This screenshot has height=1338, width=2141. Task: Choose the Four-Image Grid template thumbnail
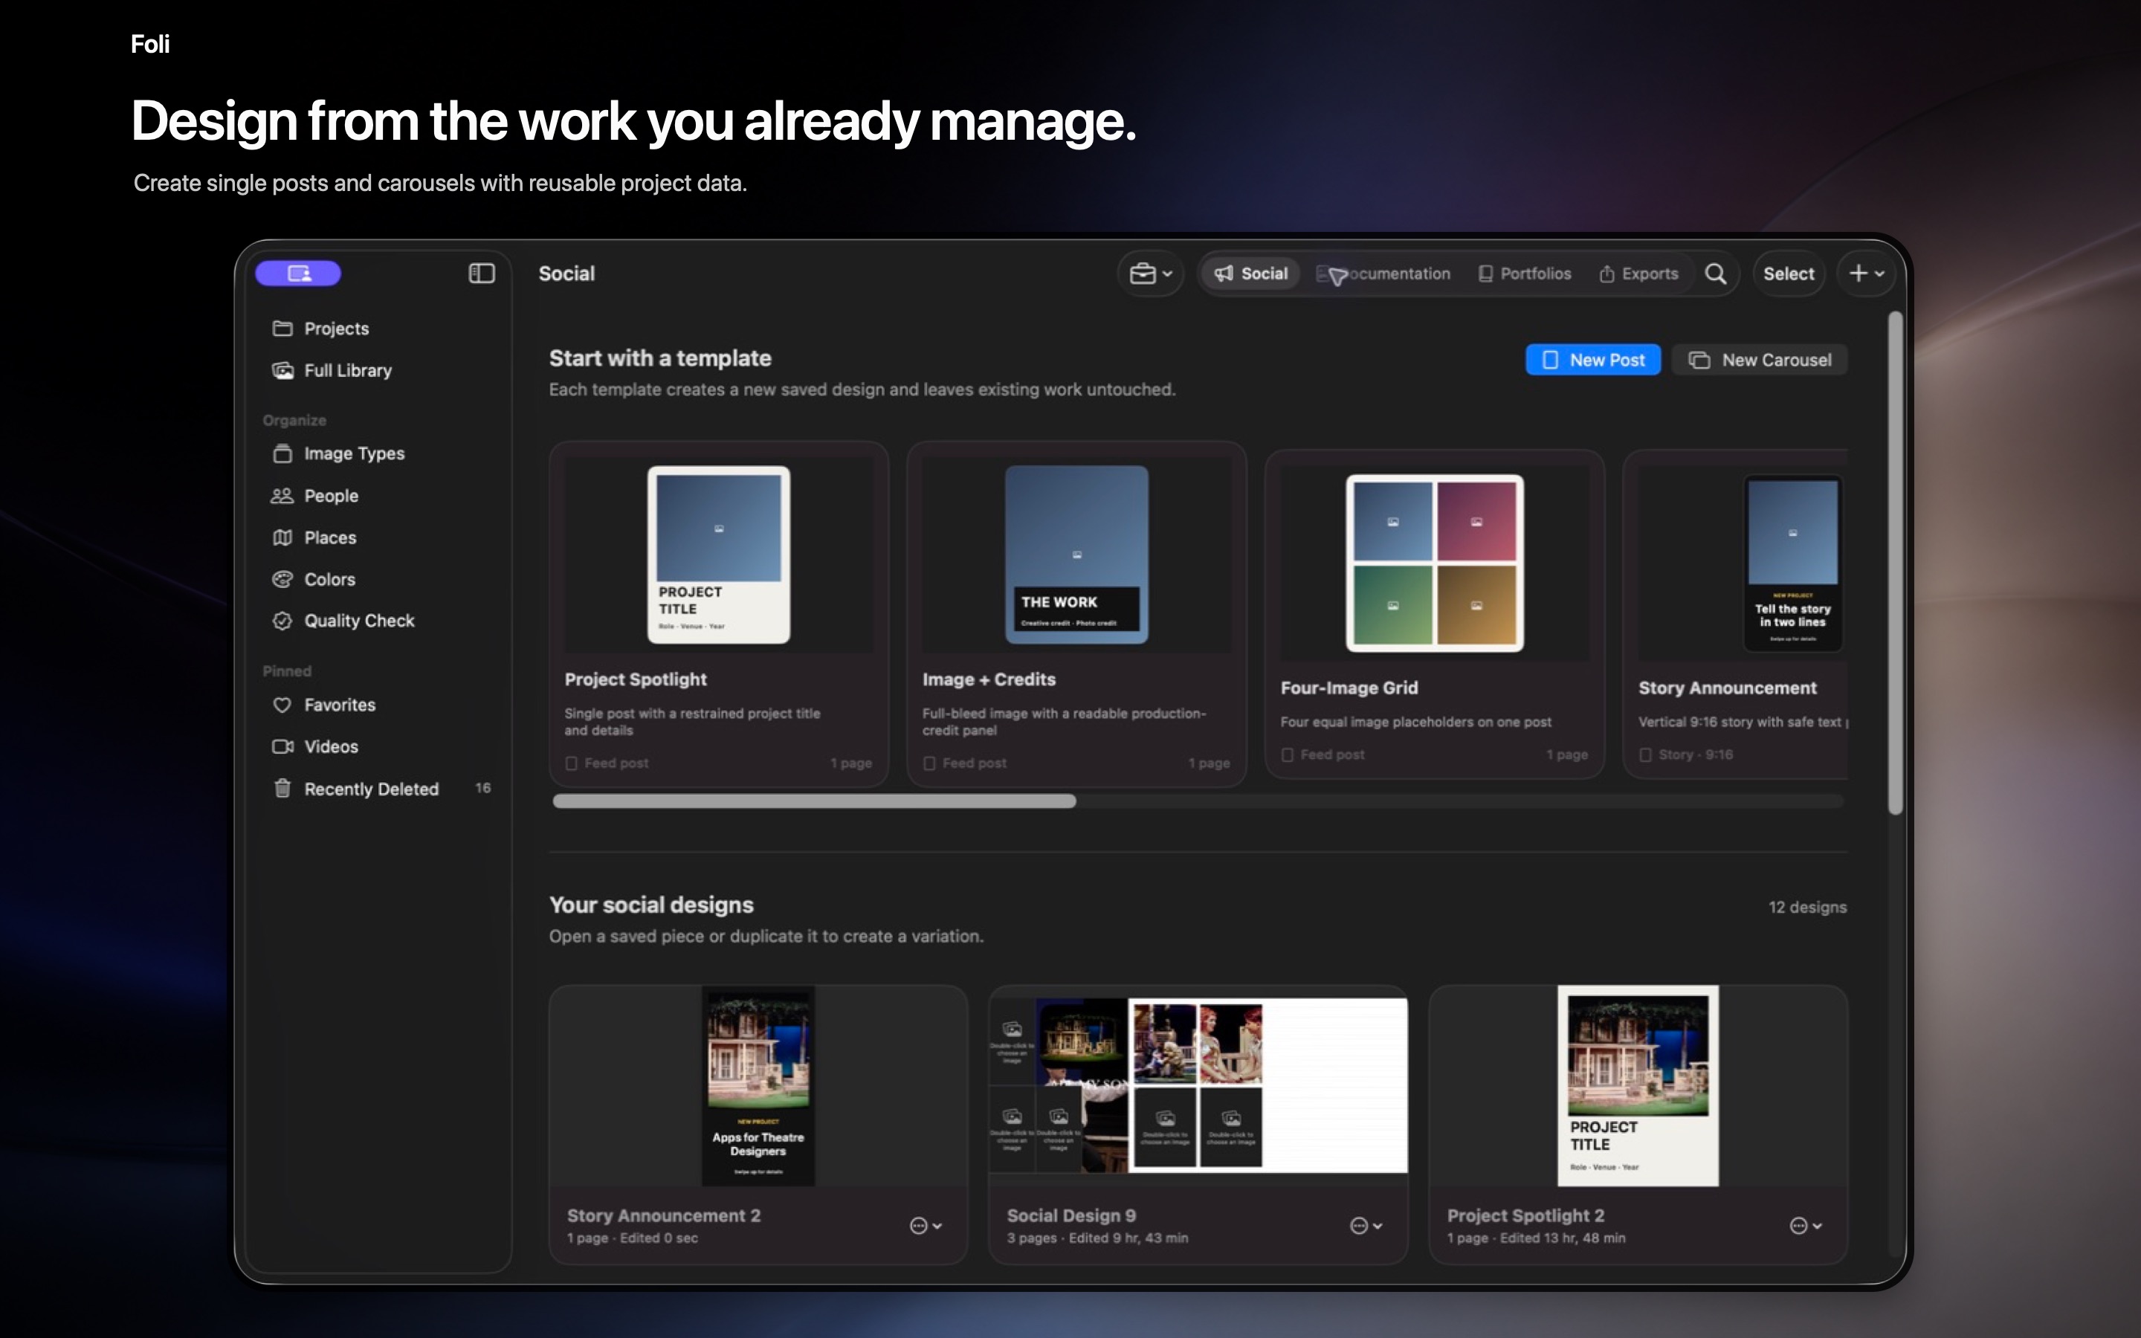tap(1435, 563)
